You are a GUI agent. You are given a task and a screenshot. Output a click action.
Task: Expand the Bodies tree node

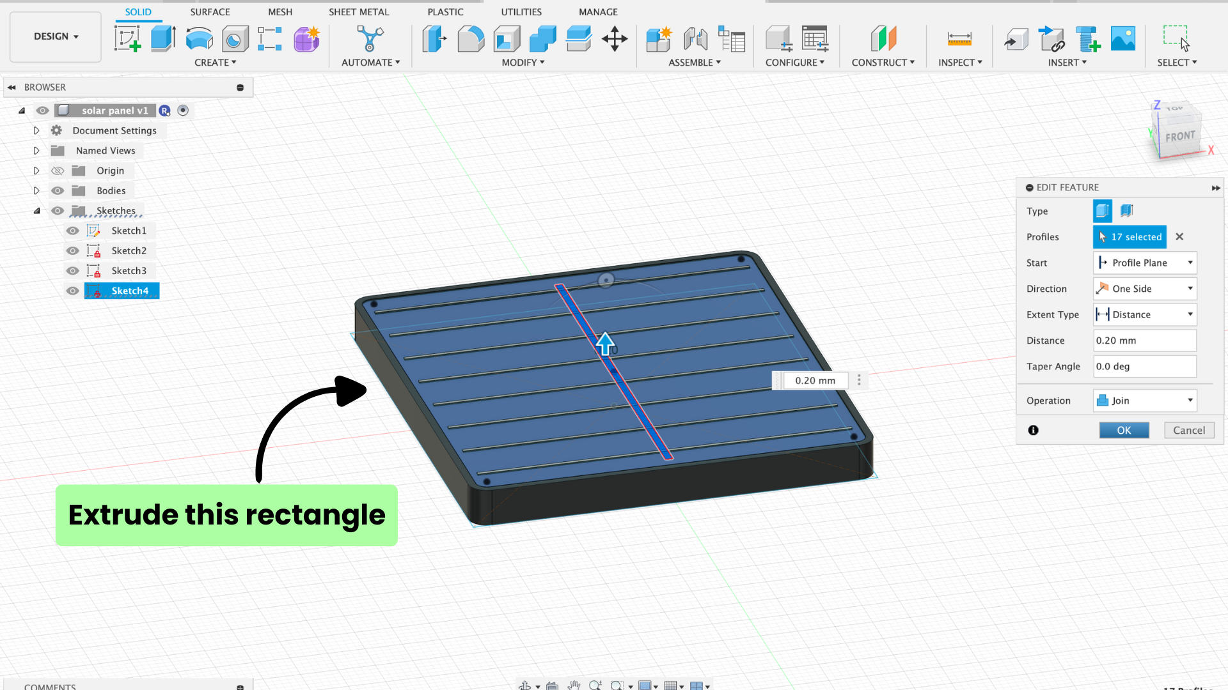36,191
